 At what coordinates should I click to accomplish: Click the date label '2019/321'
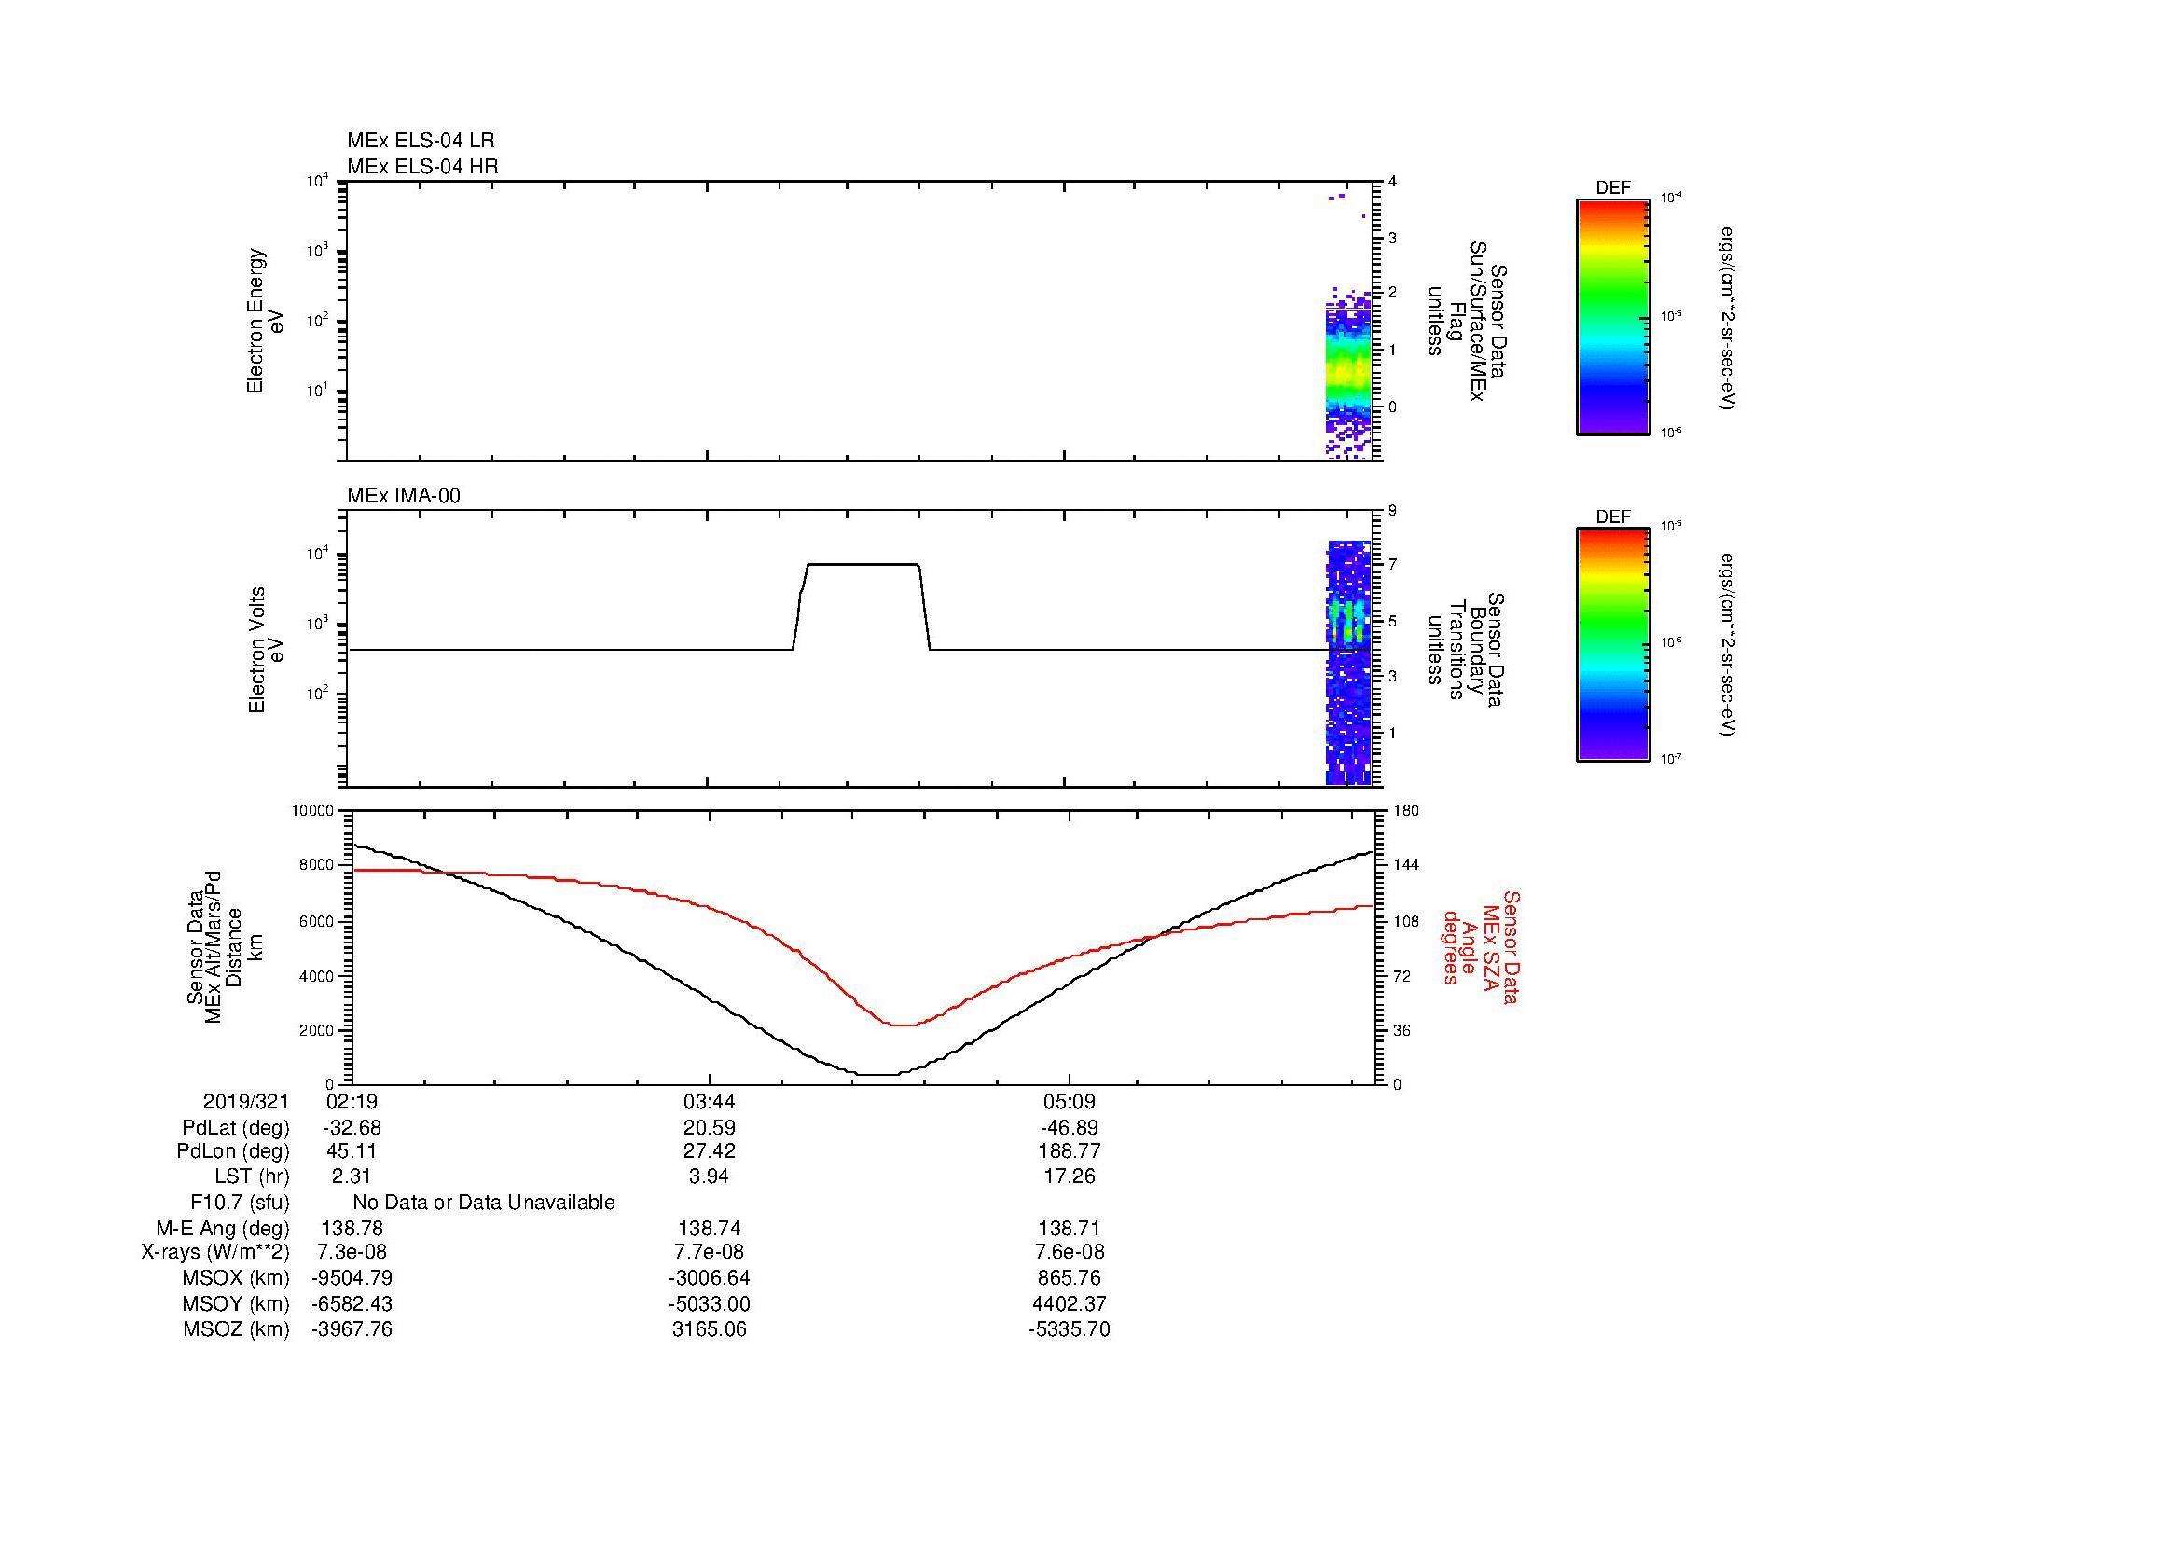246,1101
